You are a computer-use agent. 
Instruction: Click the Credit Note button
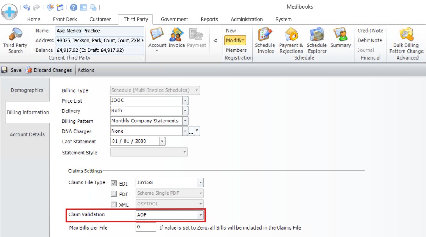[x=370, y=31]
